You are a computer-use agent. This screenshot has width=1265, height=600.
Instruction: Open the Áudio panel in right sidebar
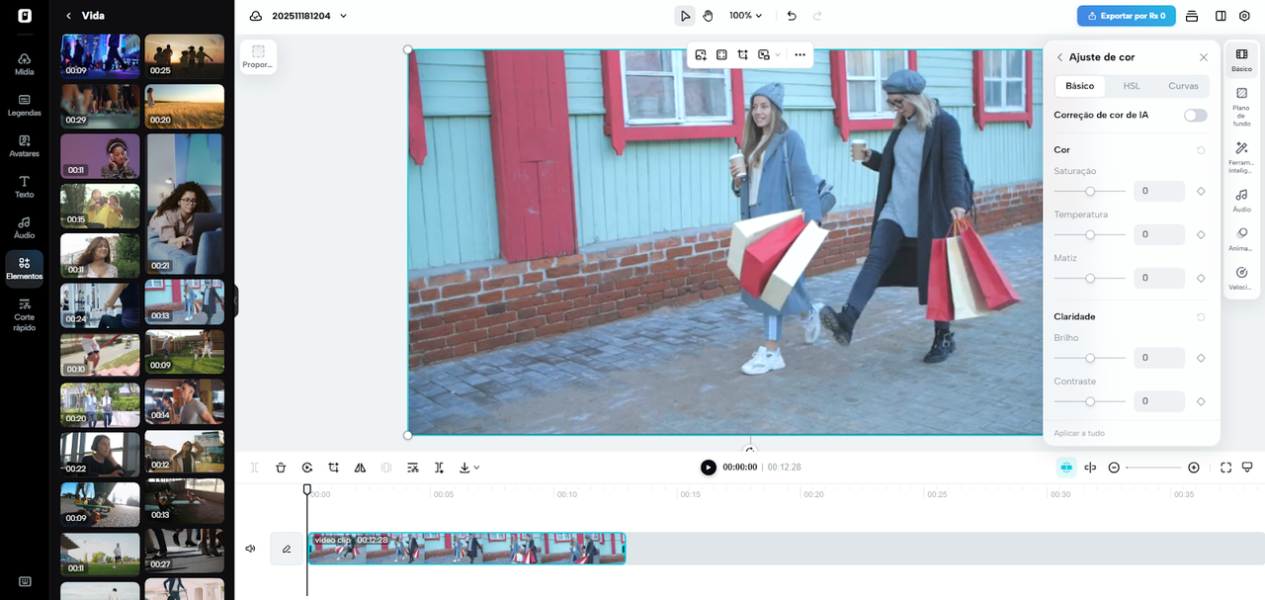(1241, 200)
